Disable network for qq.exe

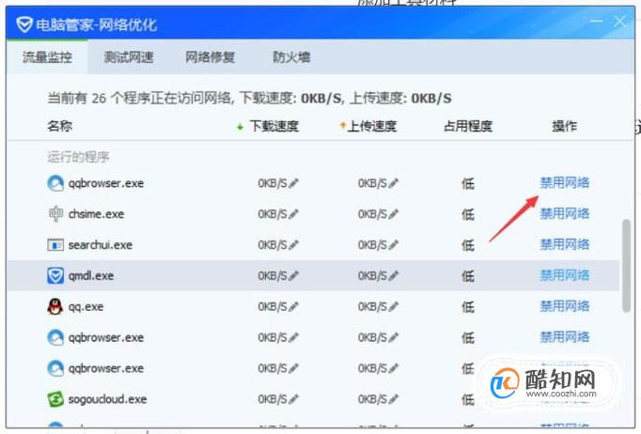565,306
